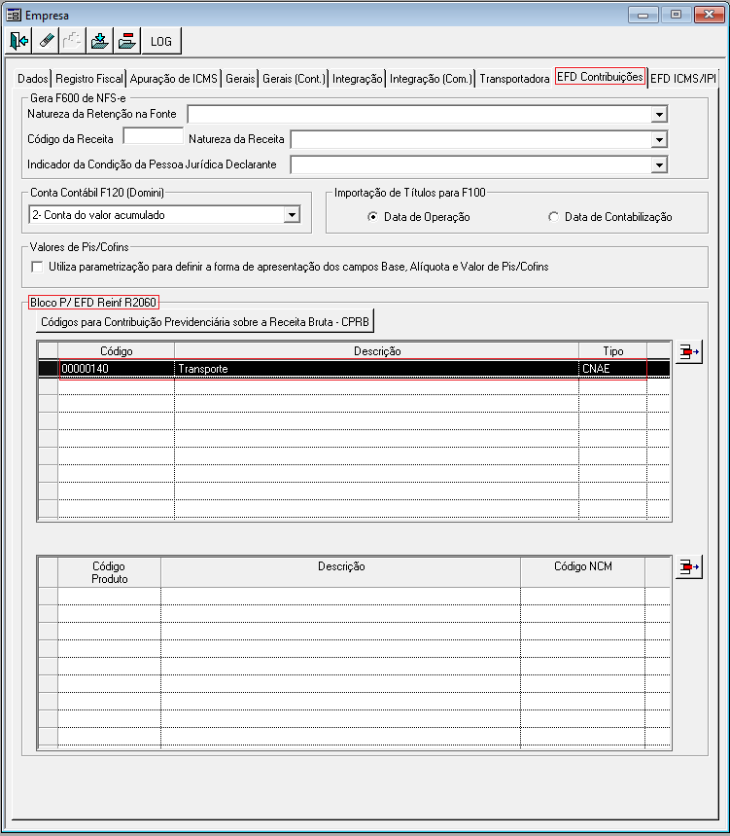Open the EFD ICMS/IPI tab

tap(683, 79)
